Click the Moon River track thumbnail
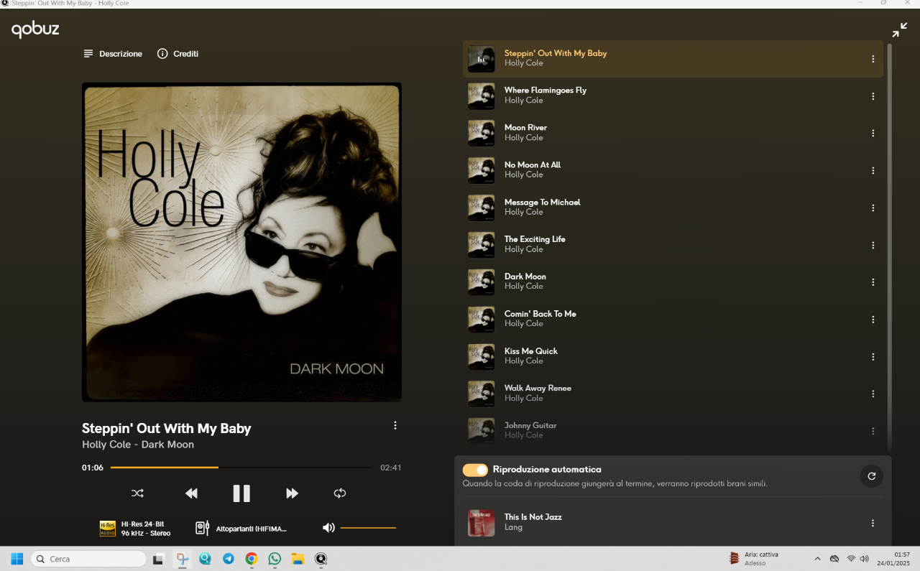This screenshot has width=920, height=571. coord(482,134)
